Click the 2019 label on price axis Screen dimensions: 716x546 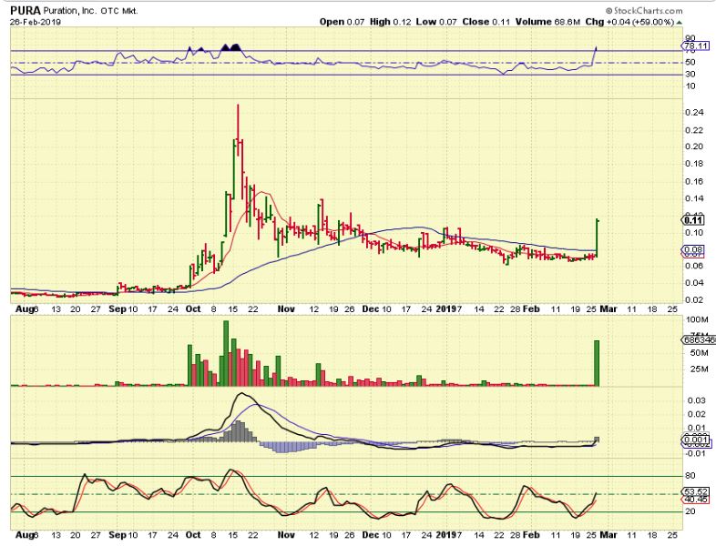[x=445, y=309]
